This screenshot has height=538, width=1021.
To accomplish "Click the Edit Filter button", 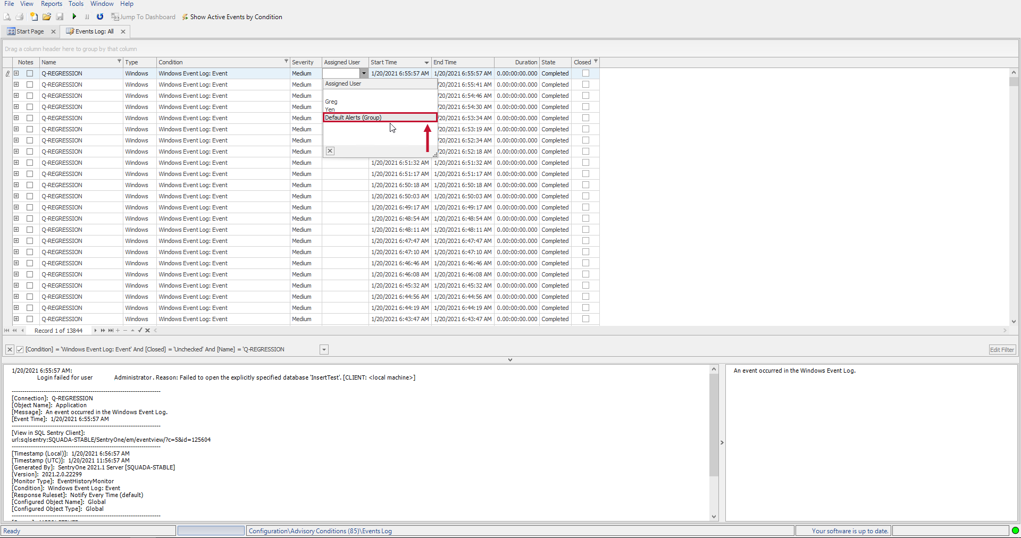I will [x=1001, y=349].
